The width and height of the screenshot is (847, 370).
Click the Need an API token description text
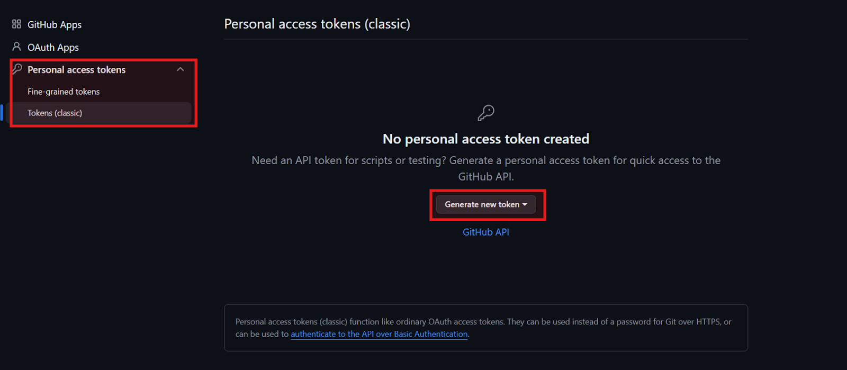tap(485, 160)
